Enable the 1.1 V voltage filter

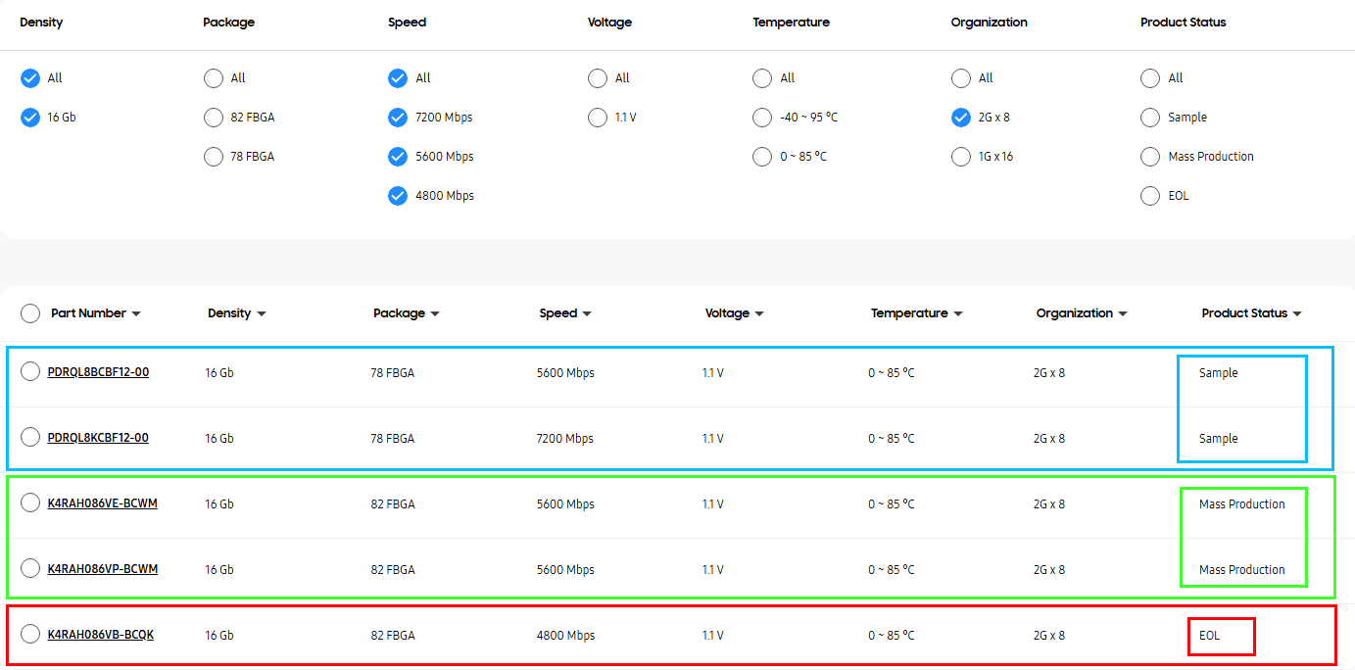[x=598, y=118]
